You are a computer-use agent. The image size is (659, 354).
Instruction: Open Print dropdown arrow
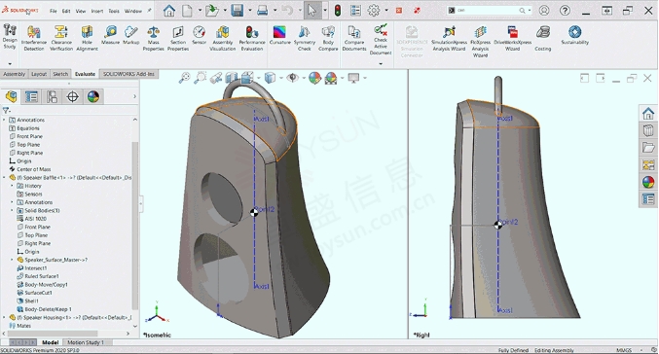click(x=275, y=11)
